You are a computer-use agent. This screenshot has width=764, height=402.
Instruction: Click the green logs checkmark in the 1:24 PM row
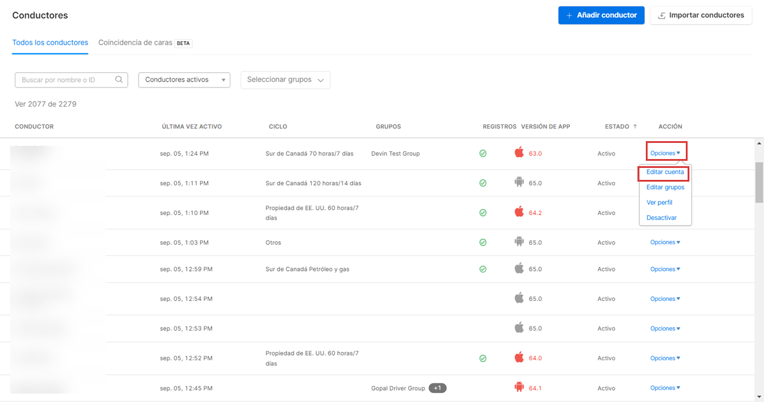[x=483, y=153]
